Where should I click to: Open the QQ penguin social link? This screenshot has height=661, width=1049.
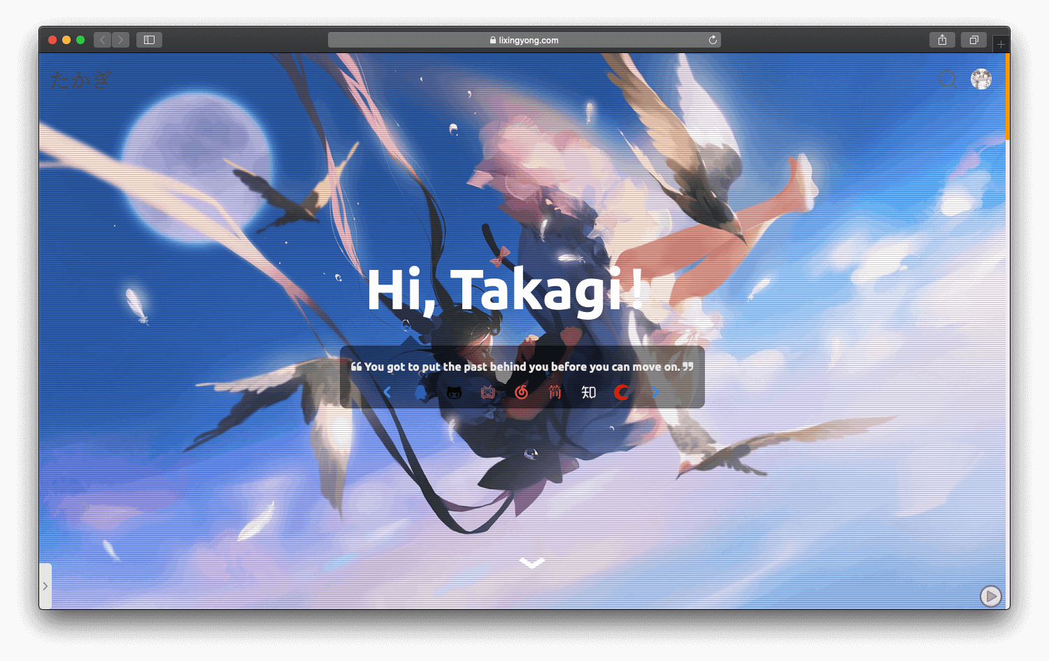click(x=421, y=392)
